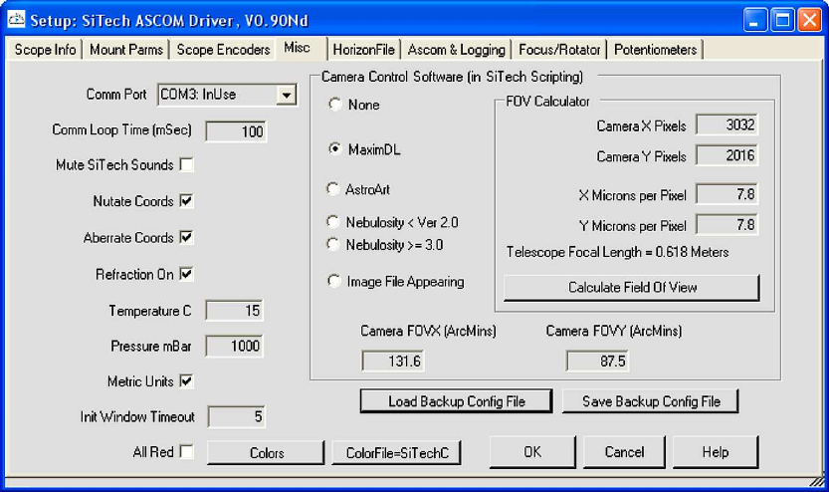Open the Help button
829x492 pixels.
(x=716, y=452)
